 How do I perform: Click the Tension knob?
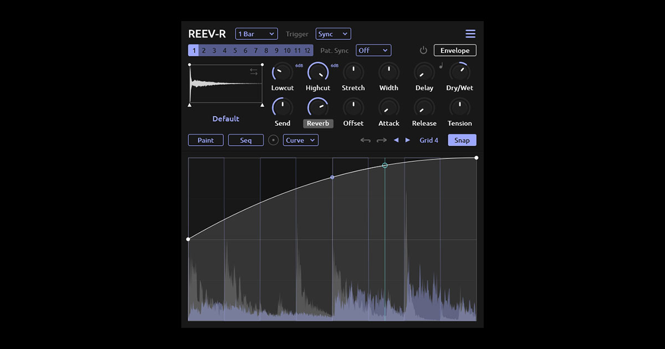460,107
